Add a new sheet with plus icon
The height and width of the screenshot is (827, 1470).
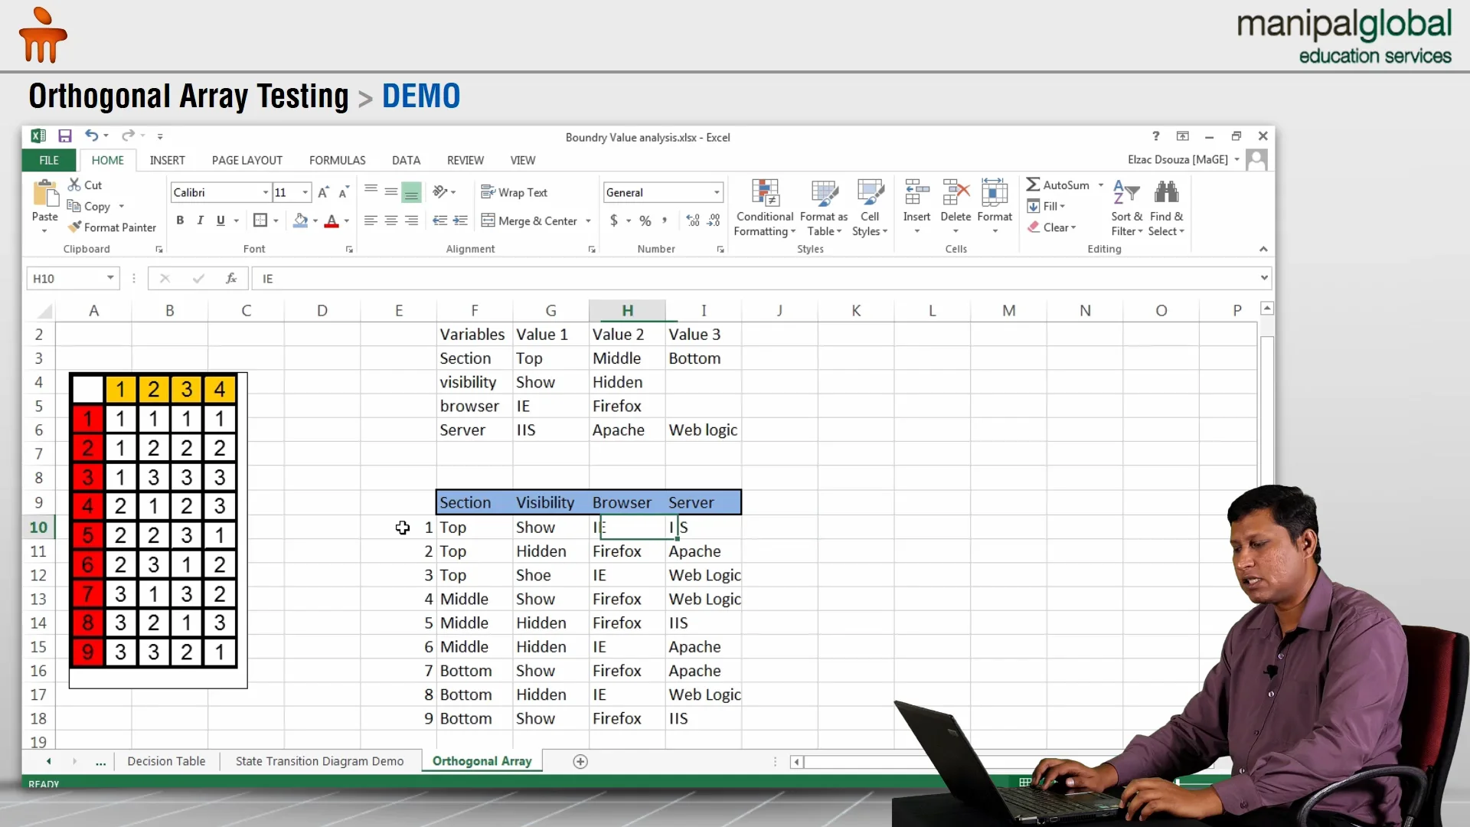coord(580,761)
